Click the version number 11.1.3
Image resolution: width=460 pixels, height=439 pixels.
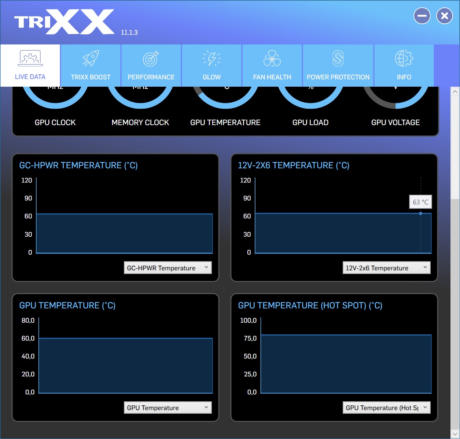[129, 33]
